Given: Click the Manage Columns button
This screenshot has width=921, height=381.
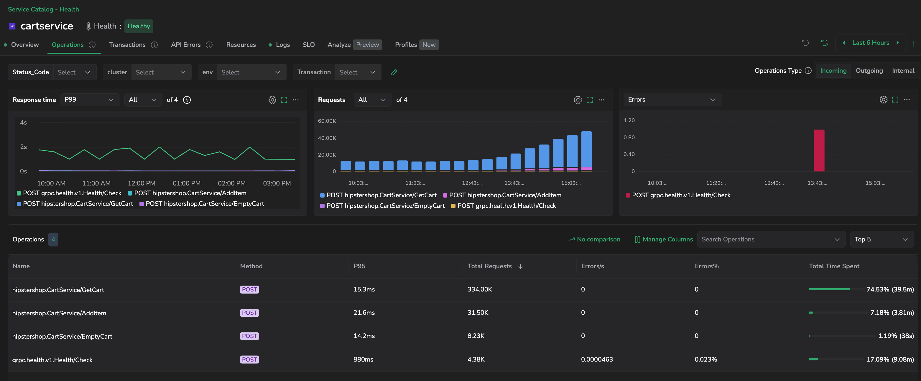Looking at the screenshot, I should [x=664, y=239].
